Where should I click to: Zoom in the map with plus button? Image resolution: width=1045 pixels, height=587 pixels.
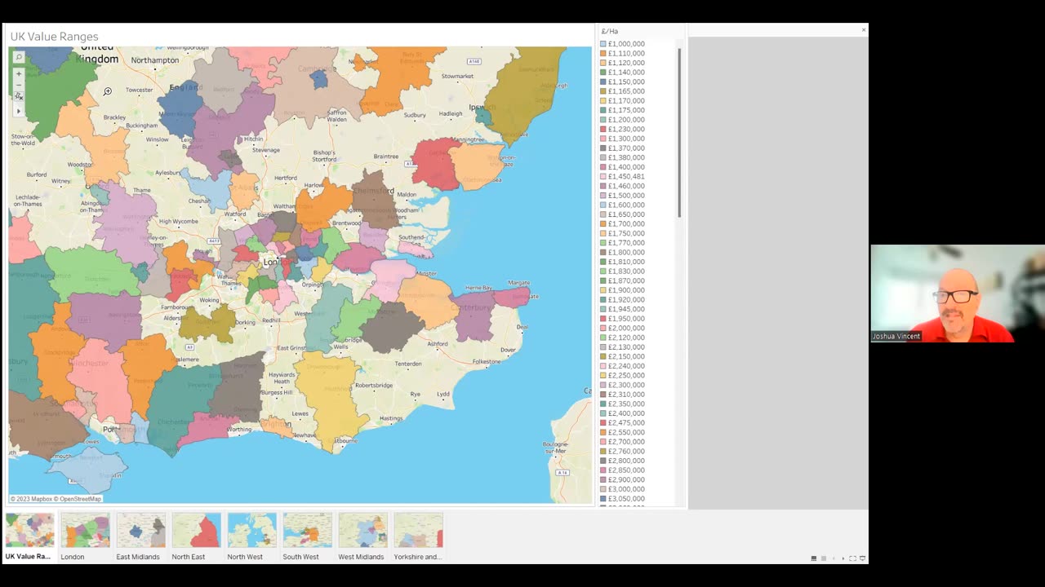tap(19, 73)
